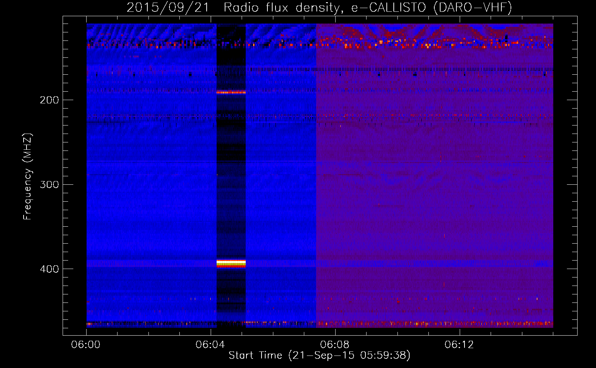This screenshot has height=368, width=596.
Task: Click the 06:00 time tick label
Action: click(x=86, y=345)
